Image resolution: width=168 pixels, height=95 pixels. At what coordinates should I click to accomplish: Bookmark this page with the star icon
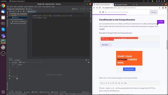pyautogui.click(x=159, y=8)
